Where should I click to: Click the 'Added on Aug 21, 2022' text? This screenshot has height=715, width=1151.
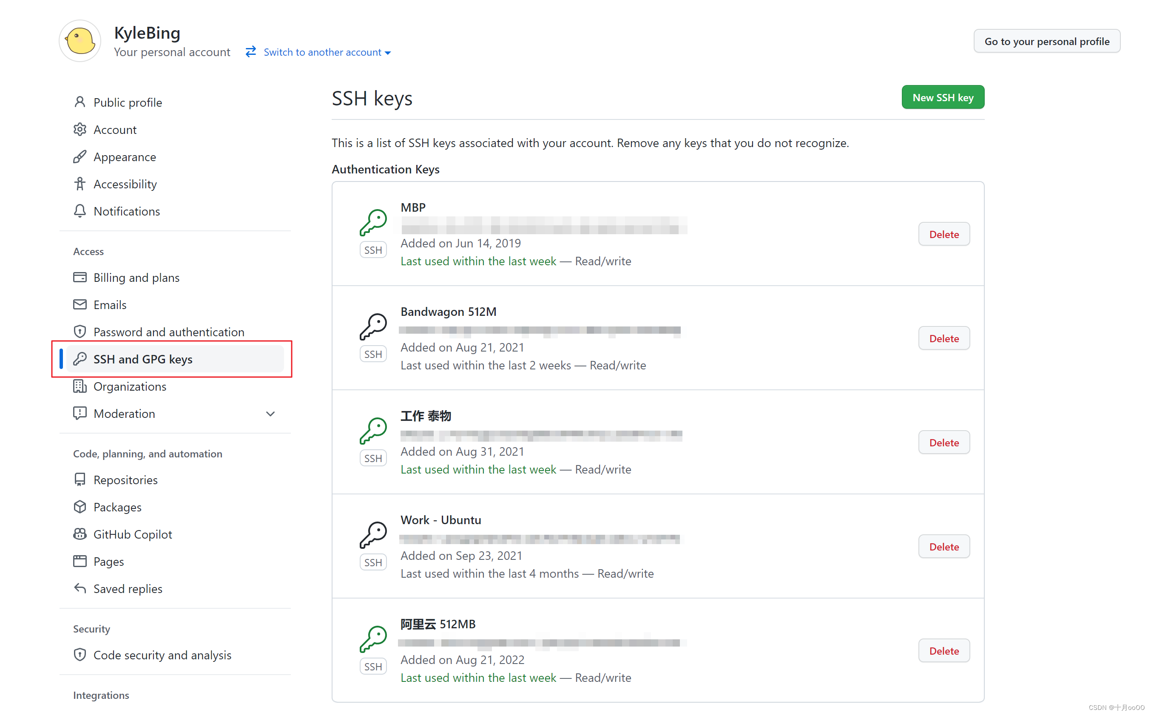[x=463, y=660]
